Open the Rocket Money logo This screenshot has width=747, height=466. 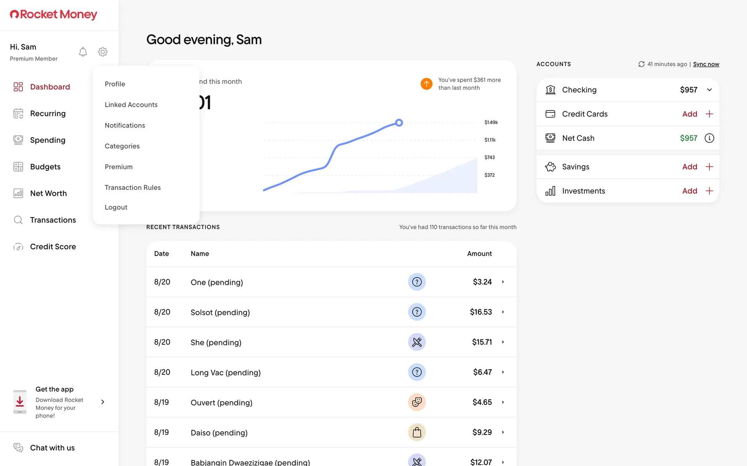[x=54, y=15]
